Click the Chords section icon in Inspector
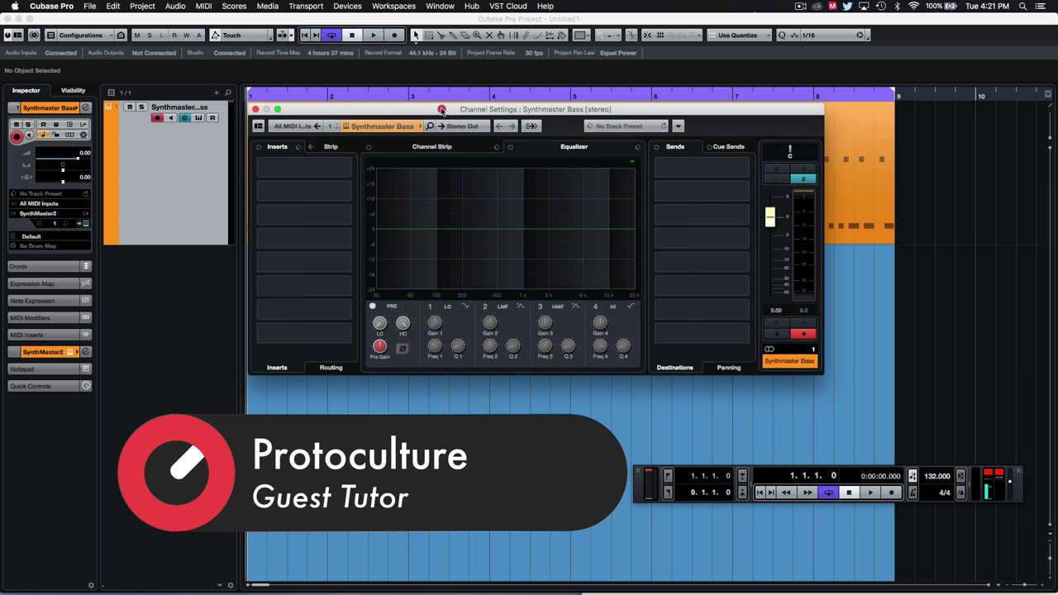 (x=86, y=267)
